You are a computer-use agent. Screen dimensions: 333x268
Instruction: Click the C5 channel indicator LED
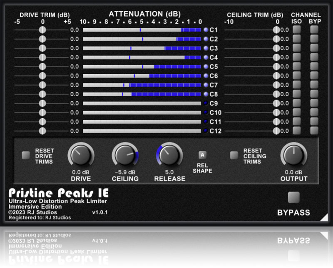click(x=206, y=66)
